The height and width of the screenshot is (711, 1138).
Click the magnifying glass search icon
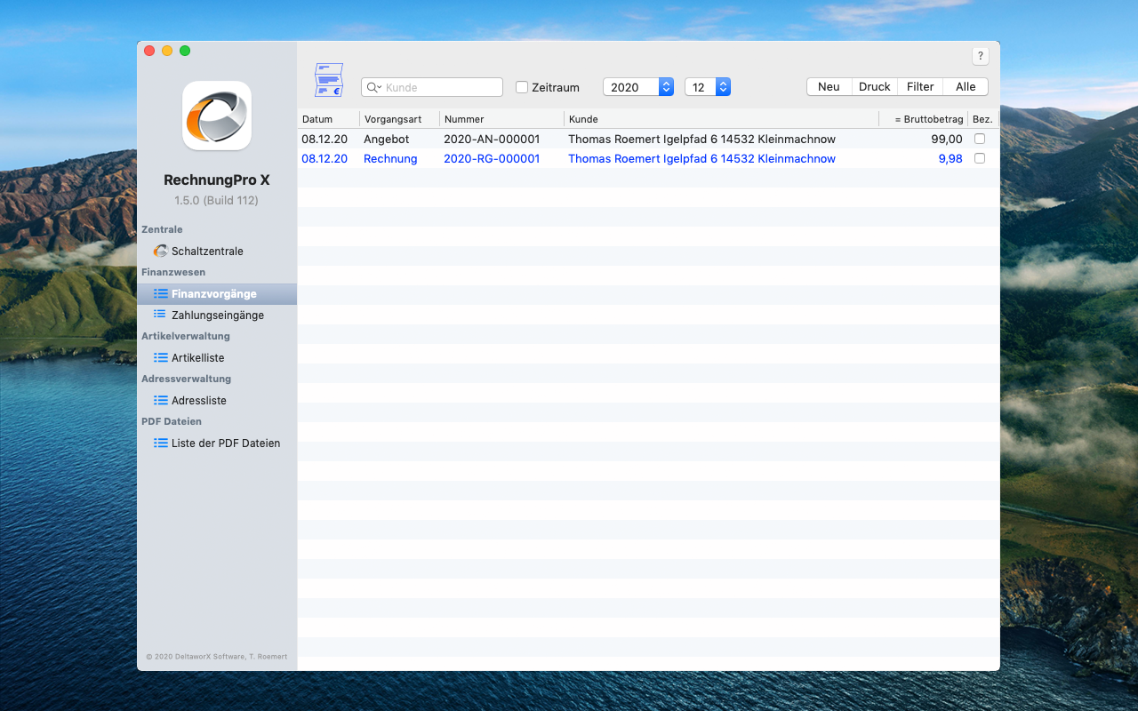373,87
